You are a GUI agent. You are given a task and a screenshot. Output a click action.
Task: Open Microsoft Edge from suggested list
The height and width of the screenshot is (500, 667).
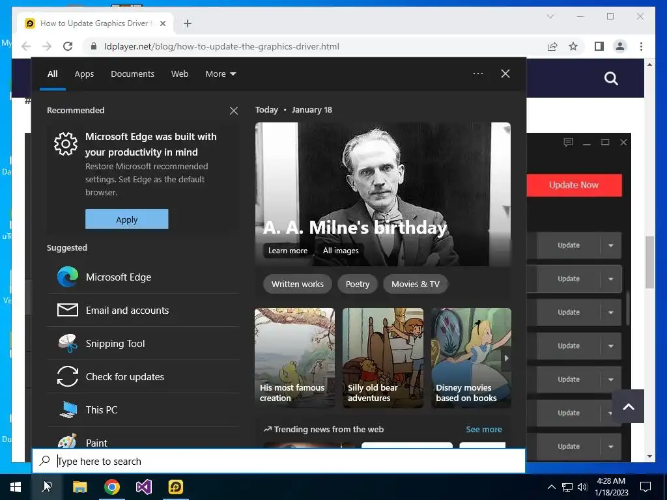tap(143, 277)
